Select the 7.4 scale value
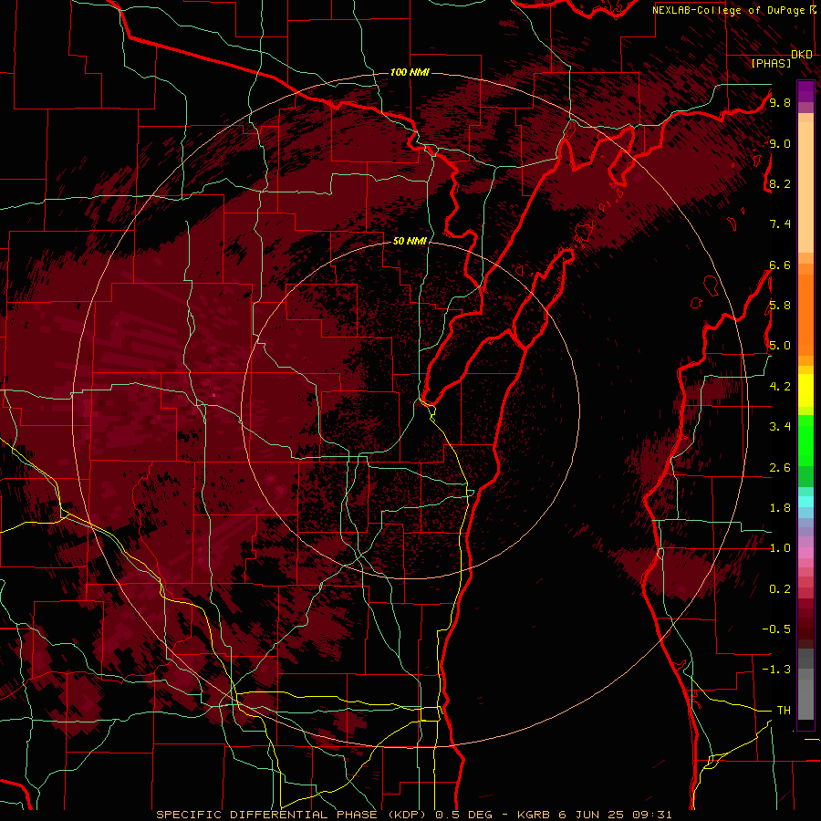The width and height of the screenshot is (821, 821). coord(780,224)
